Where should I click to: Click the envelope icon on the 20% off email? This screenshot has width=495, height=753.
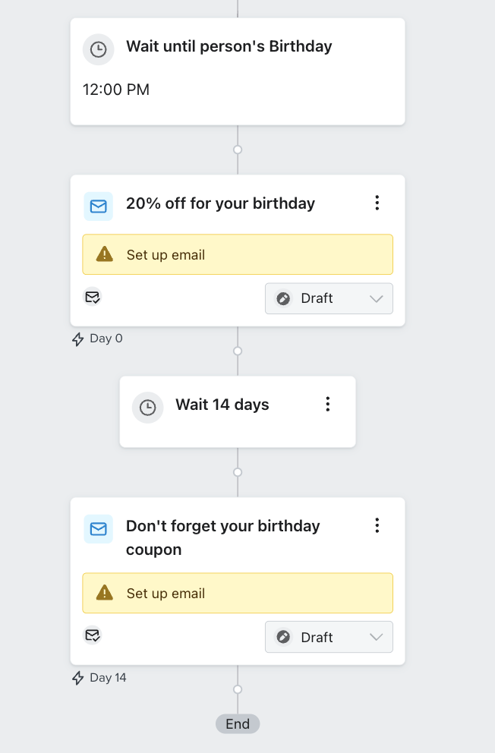click(x=99, y=206)
